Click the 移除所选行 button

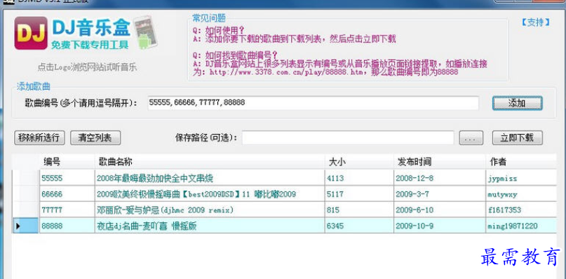tap(39, 137)
